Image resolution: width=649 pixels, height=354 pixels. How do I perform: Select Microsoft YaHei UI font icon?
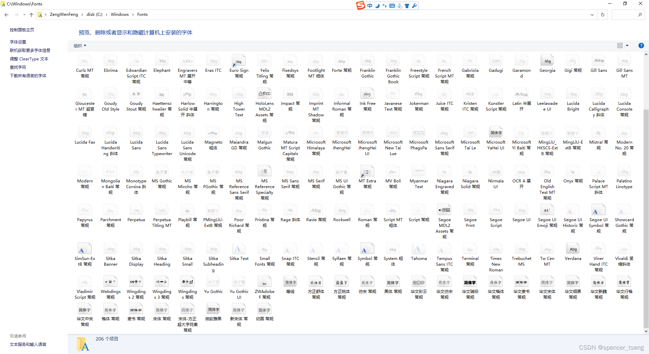pos(496,132)
